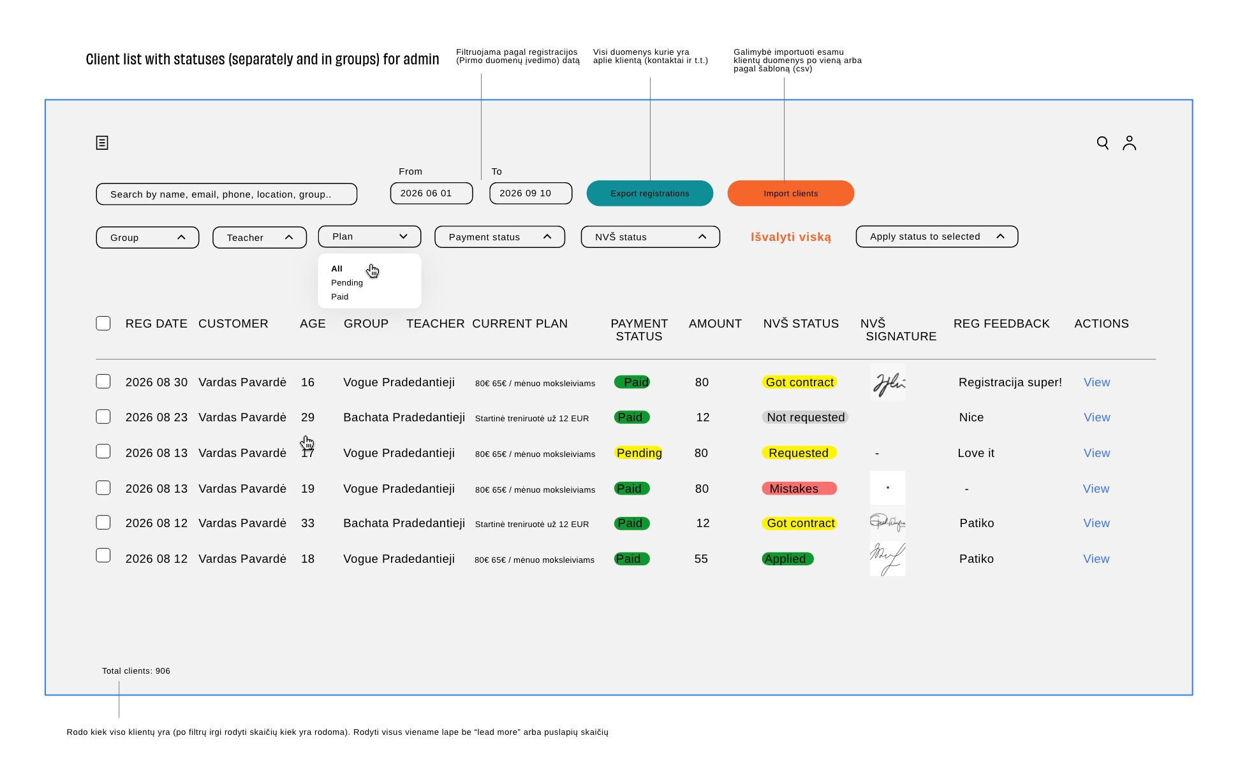Focus the search by name field
This screenshot has height=761, width=1240.
click(x=226, y=194)
